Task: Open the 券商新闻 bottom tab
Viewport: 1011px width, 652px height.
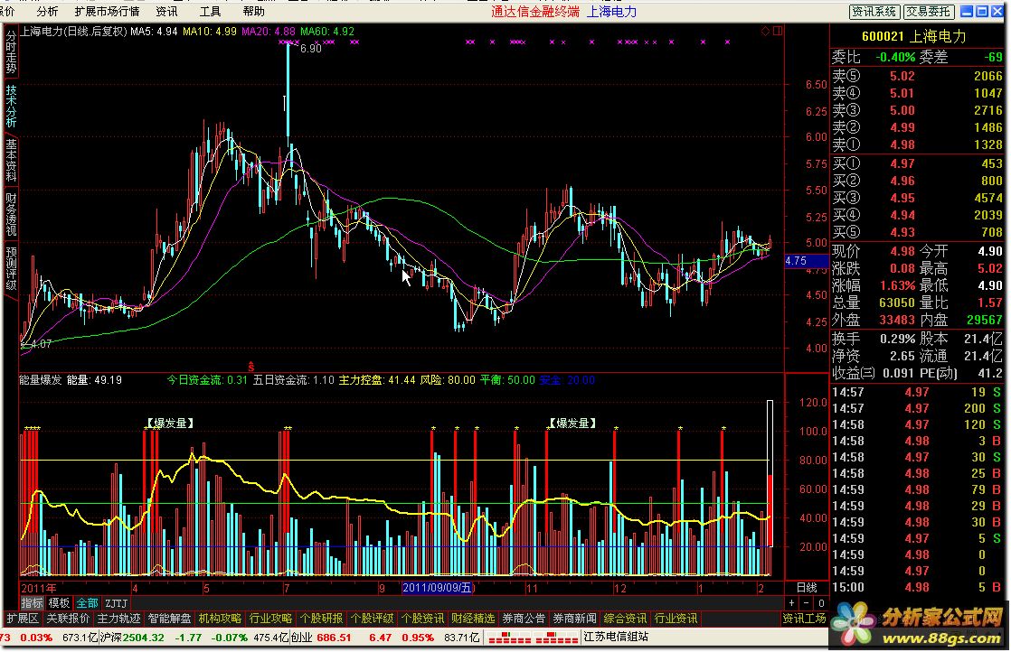Action: 574,619
